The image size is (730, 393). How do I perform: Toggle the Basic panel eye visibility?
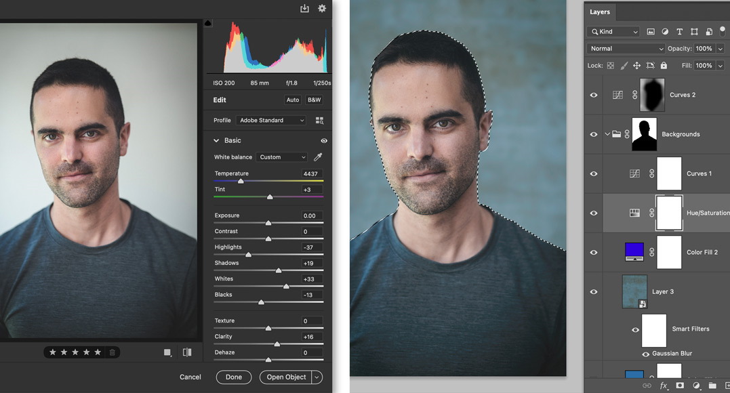(324, 141)
